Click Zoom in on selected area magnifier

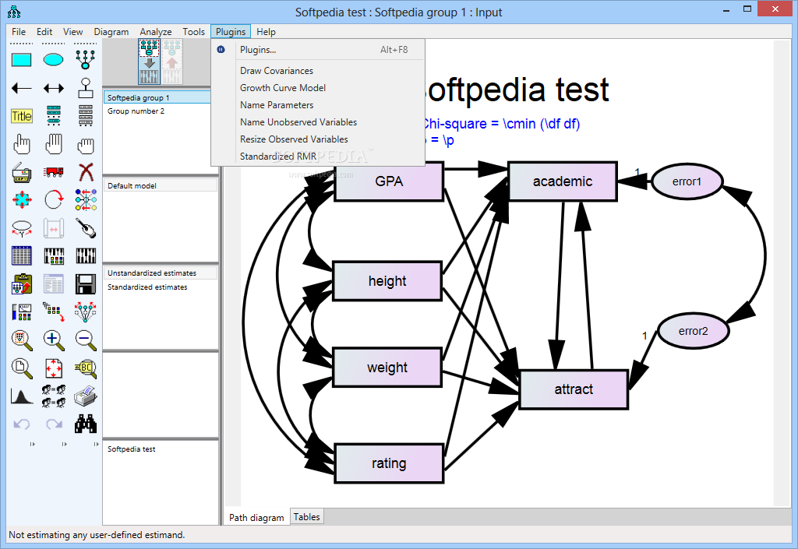(x=21, y=340)
